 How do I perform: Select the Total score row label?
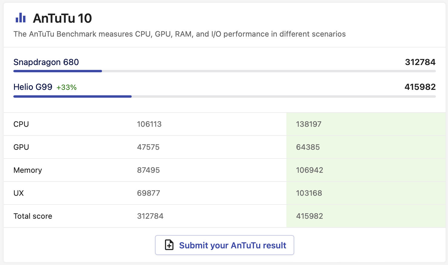(x=33, y=216)
